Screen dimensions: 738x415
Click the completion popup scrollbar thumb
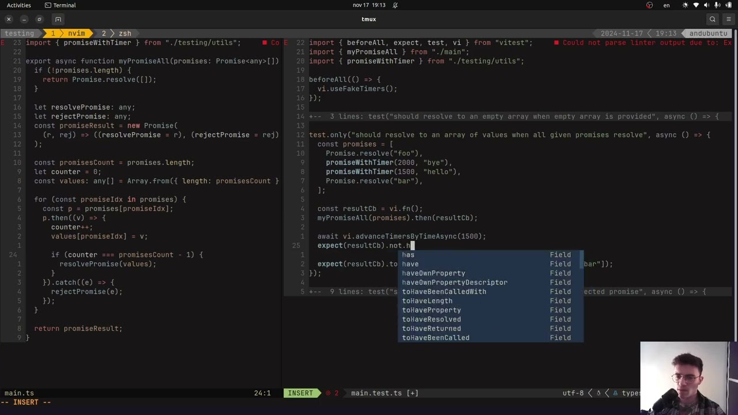[581, 259]
